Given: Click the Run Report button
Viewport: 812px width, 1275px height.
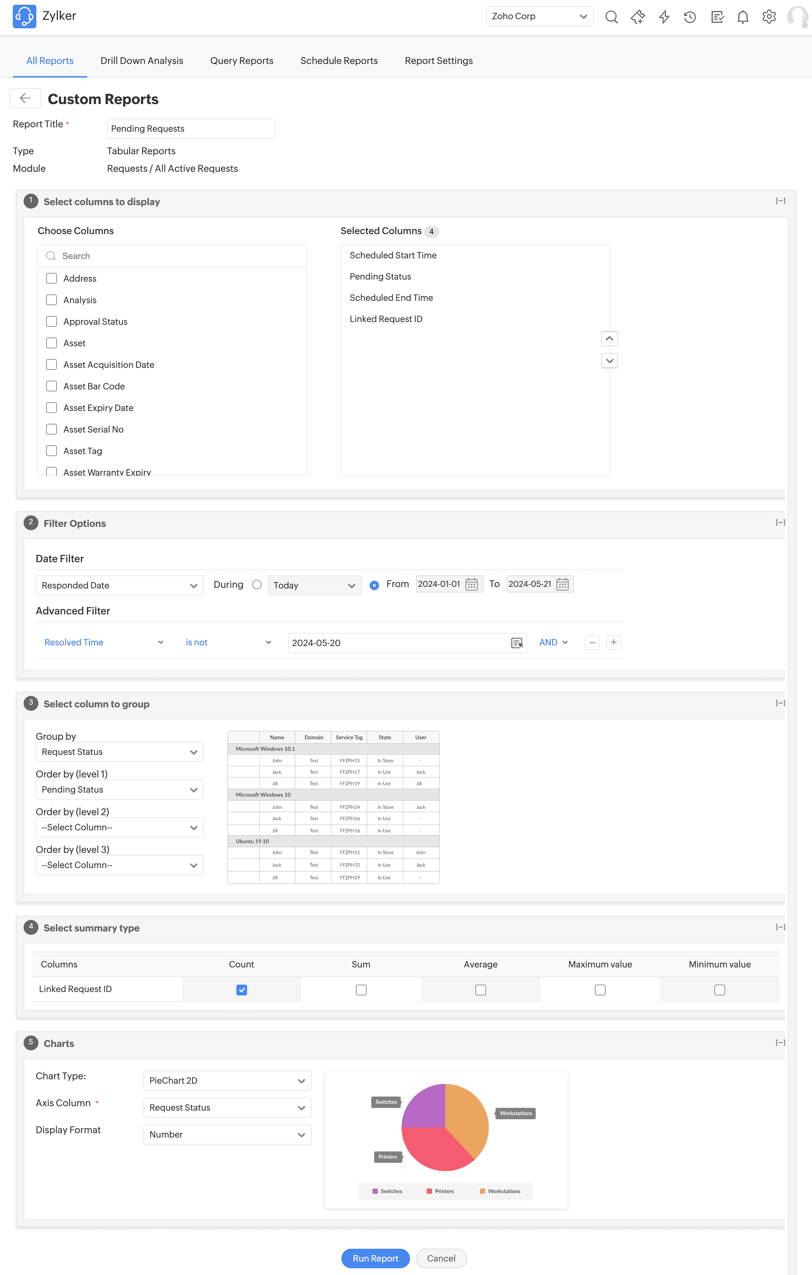Looking at the screenshot, I should pos(375,1258).
